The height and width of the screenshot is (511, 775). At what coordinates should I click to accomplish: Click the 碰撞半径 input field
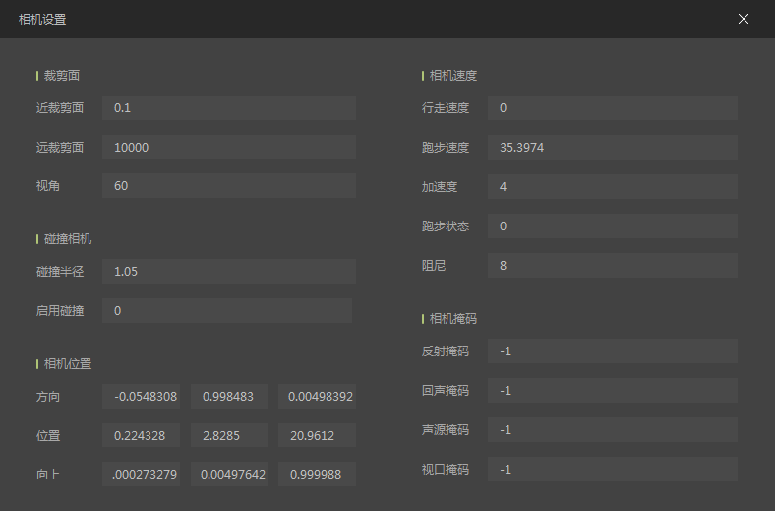pyautogui.click(x=228, y=271)
